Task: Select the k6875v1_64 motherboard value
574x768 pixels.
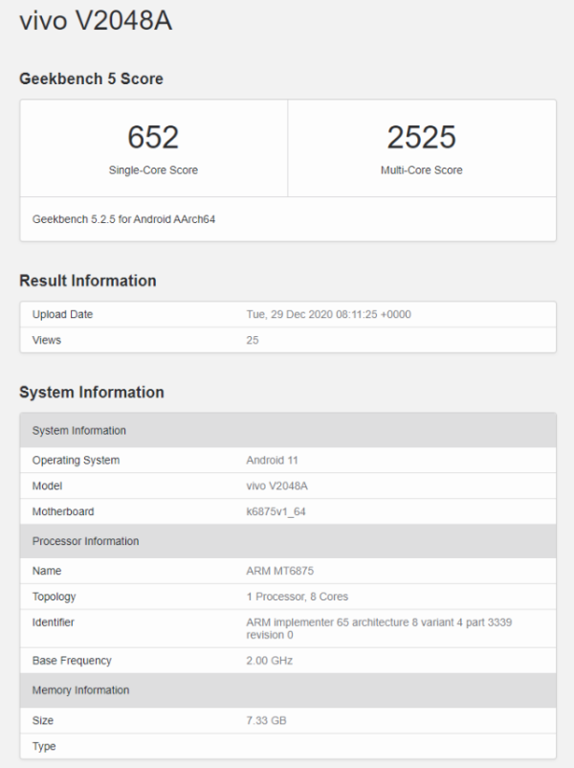Action: tap(276, 511)
